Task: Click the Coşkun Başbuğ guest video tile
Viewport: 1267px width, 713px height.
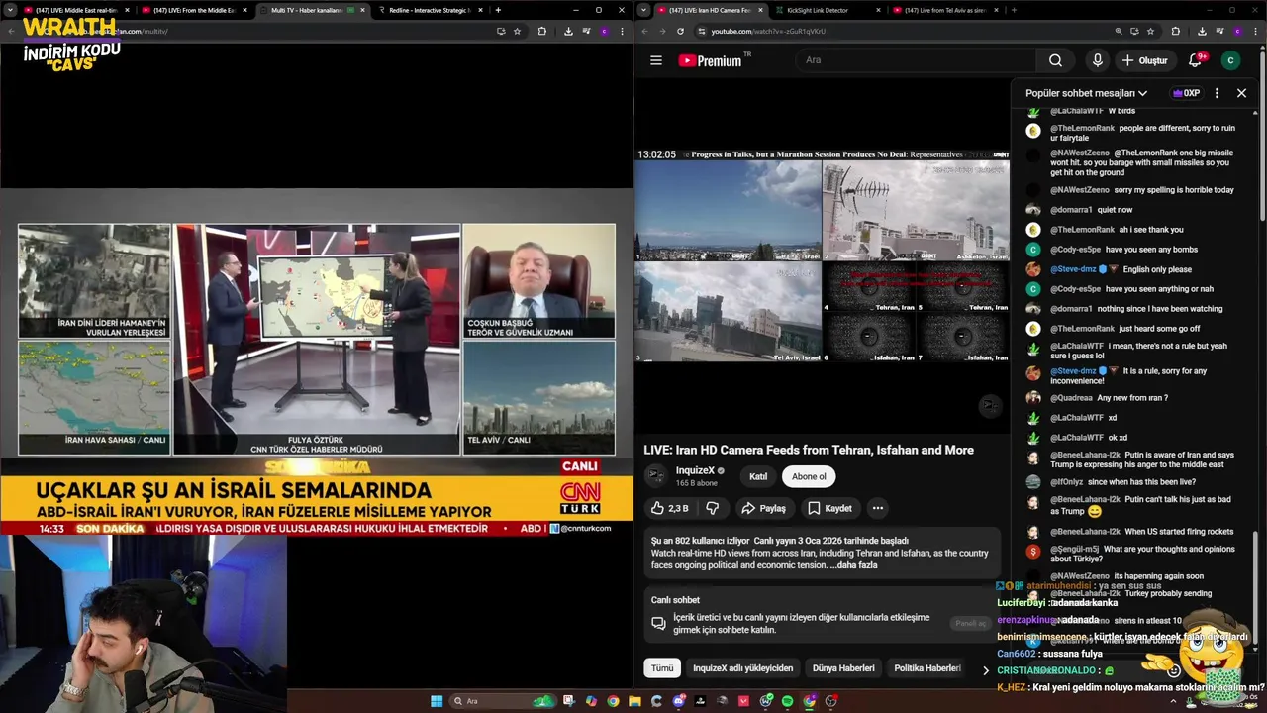Action: click(539, 281)
